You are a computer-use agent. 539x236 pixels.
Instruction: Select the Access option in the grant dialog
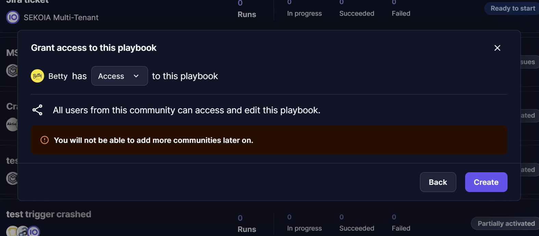110,76
